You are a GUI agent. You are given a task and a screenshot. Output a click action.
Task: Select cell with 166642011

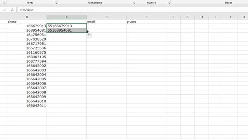tap(27, 105)
